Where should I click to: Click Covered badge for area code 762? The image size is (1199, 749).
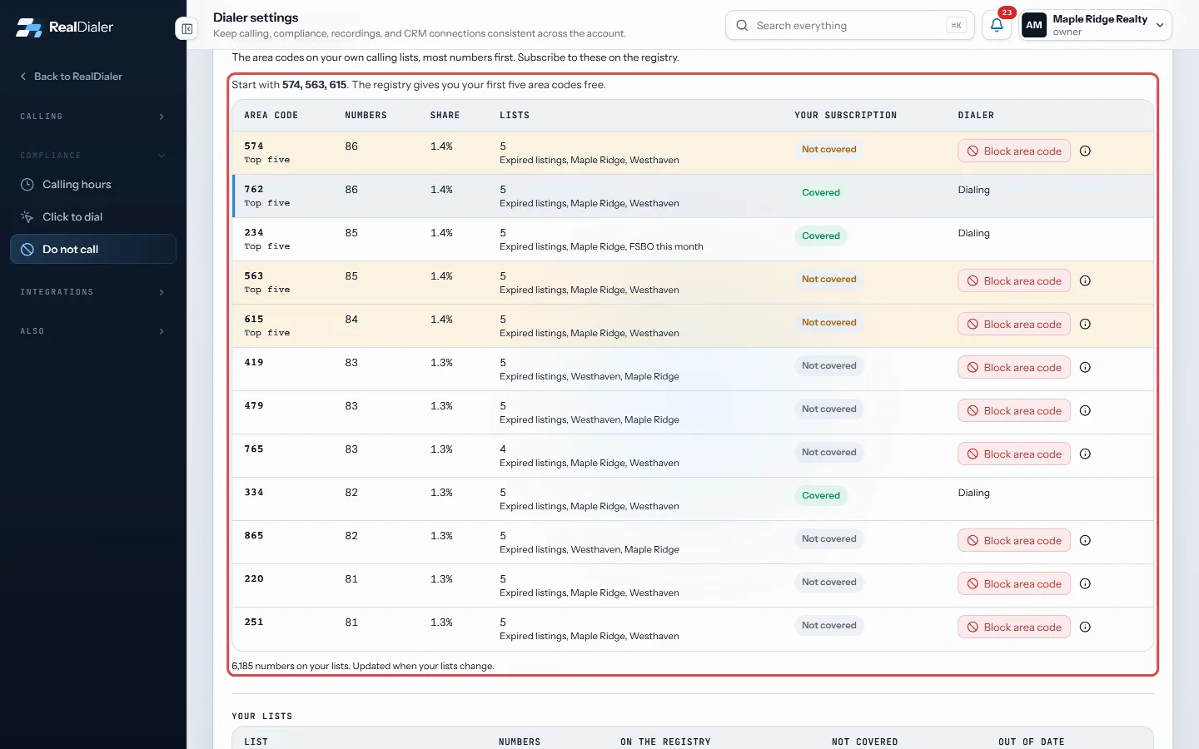tap(821, 193)
